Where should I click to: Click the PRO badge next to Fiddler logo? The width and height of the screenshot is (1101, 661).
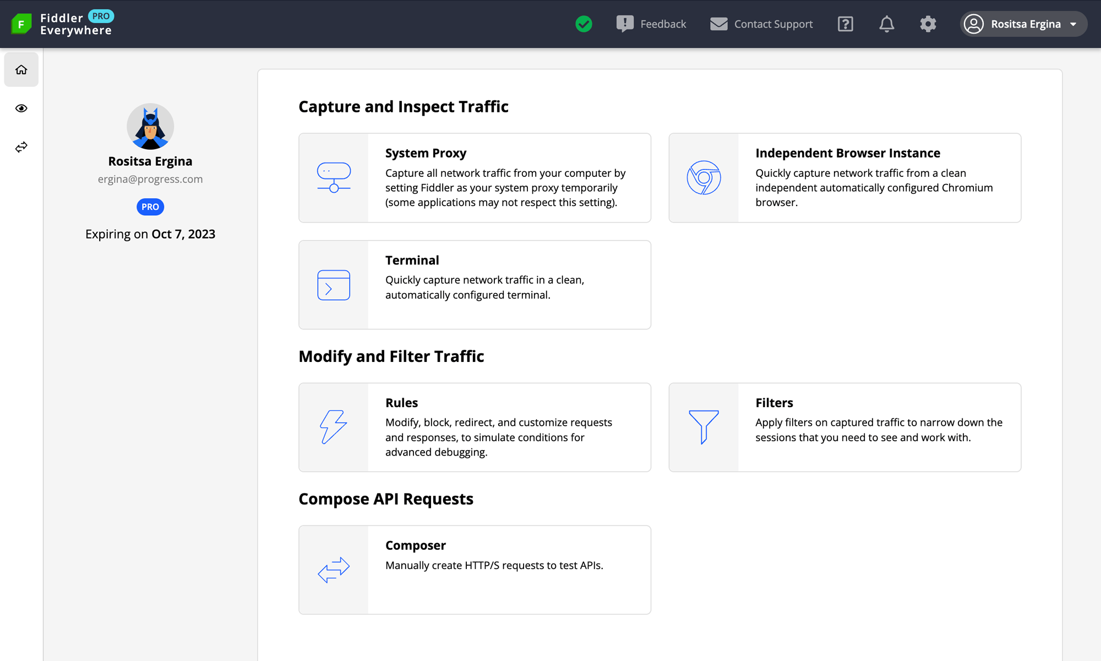tap(101, 17)
